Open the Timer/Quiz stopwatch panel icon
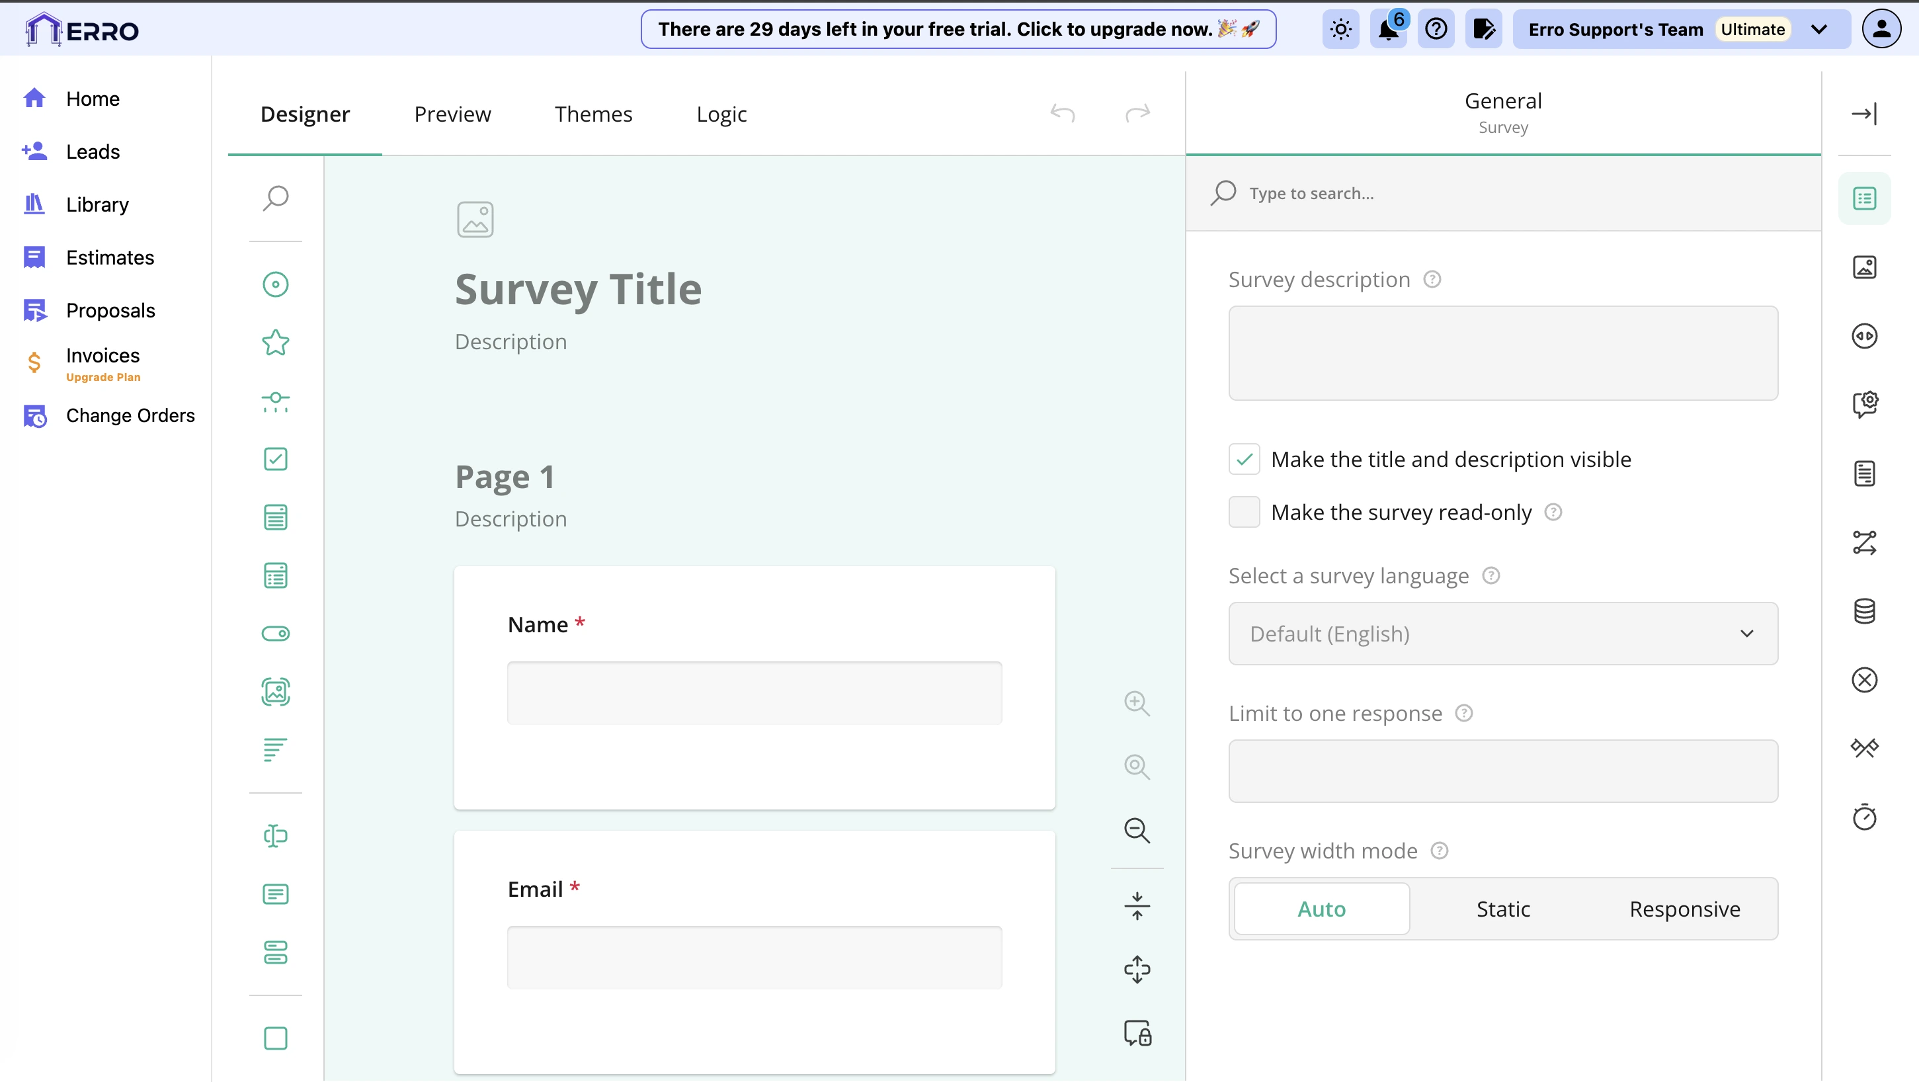Image resolution: width=1919 pixels, height=1082 pixels. pos(1864,817)
